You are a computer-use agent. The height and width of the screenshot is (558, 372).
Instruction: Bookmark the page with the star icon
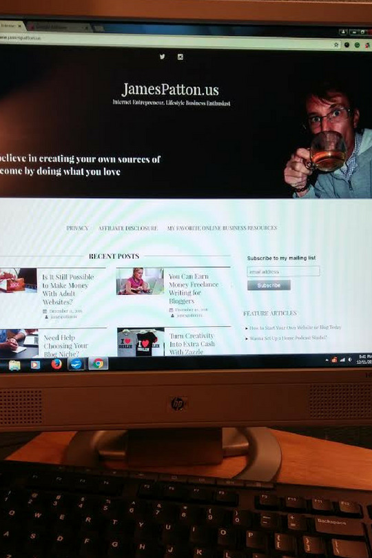pyautogui.click(x=336, y=45)
